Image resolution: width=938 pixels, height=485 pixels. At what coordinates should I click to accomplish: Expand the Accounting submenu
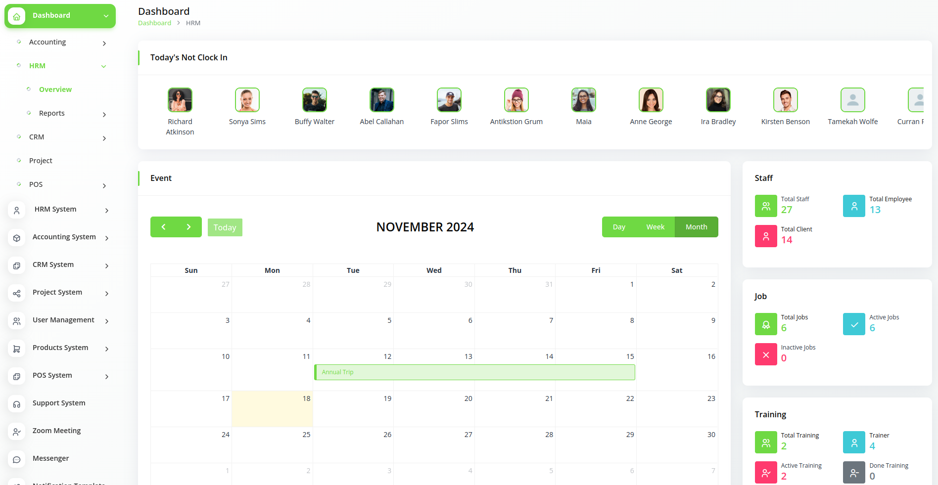[104, 43]
